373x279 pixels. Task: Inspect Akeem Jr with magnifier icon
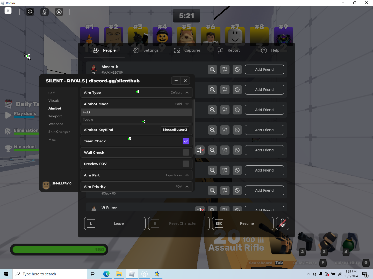[x=212, y=69]
